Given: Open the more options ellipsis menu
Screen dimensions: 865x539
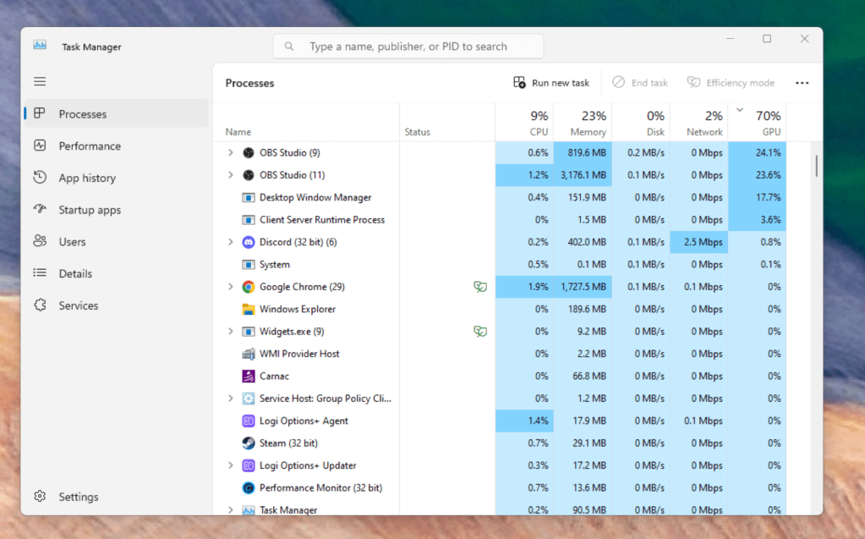Looking at the screenshot, I should coord(802,83).
